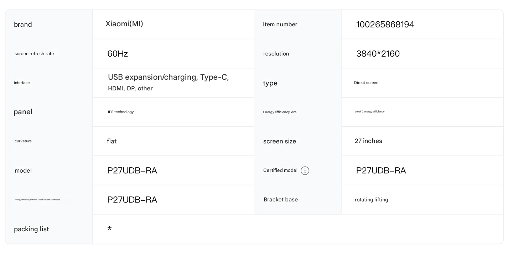Click the packing list label
Image resolution: width=513 pixels, height=258 pixels.
click(31, 229)
